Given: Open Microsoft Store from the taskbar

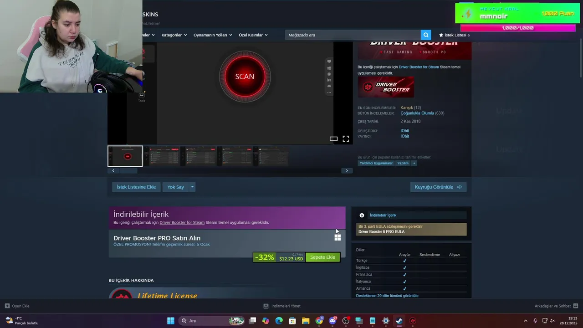Looking at the screenshot, I should pyautogui.click(x=292, y=321).
